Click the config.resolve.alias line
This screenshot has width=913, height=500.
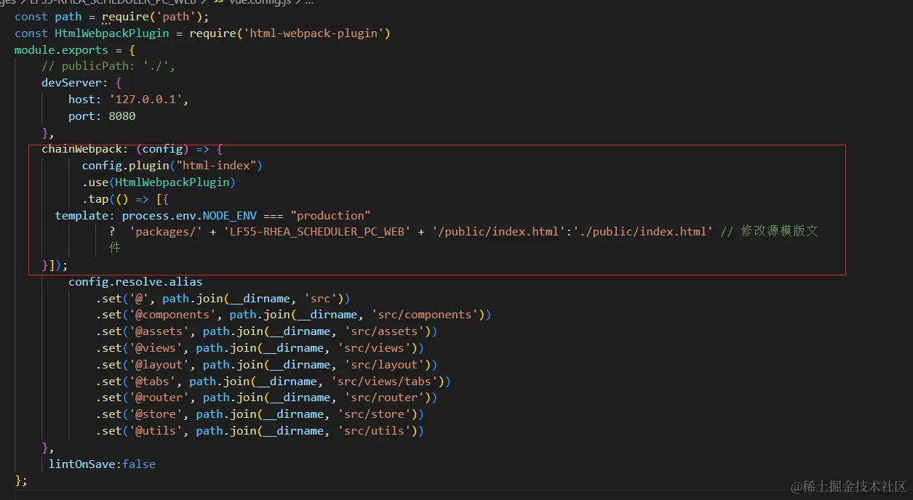(x=135, y=281)
